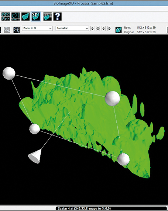168x211 pixels.
Task: Click down arrow on fourth spinner
Action: point(109,30)
